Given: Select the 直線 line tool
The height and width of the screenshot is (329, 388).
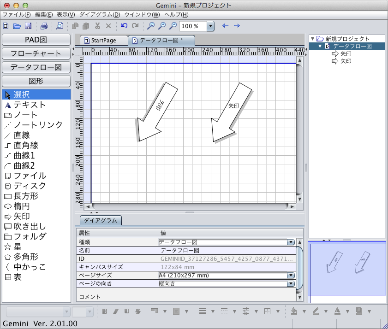Looking at the screenshot, I should point(36,135).
